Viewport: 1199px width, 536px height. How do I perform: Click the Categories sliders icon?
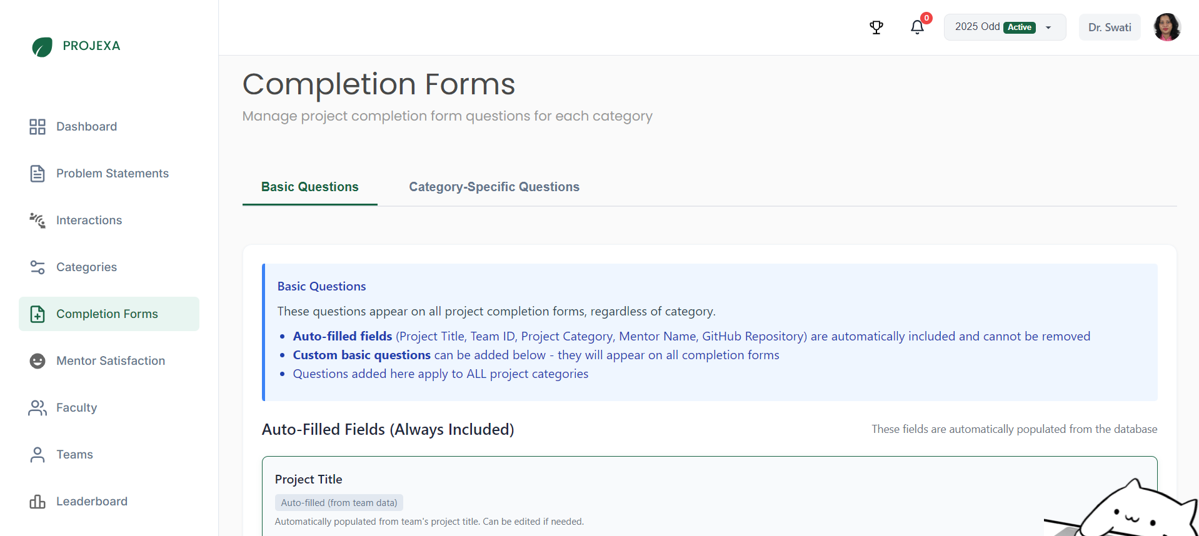38,267
